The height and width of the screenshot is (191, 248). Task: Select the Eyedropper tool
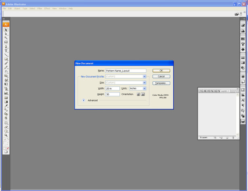point(6,106)
